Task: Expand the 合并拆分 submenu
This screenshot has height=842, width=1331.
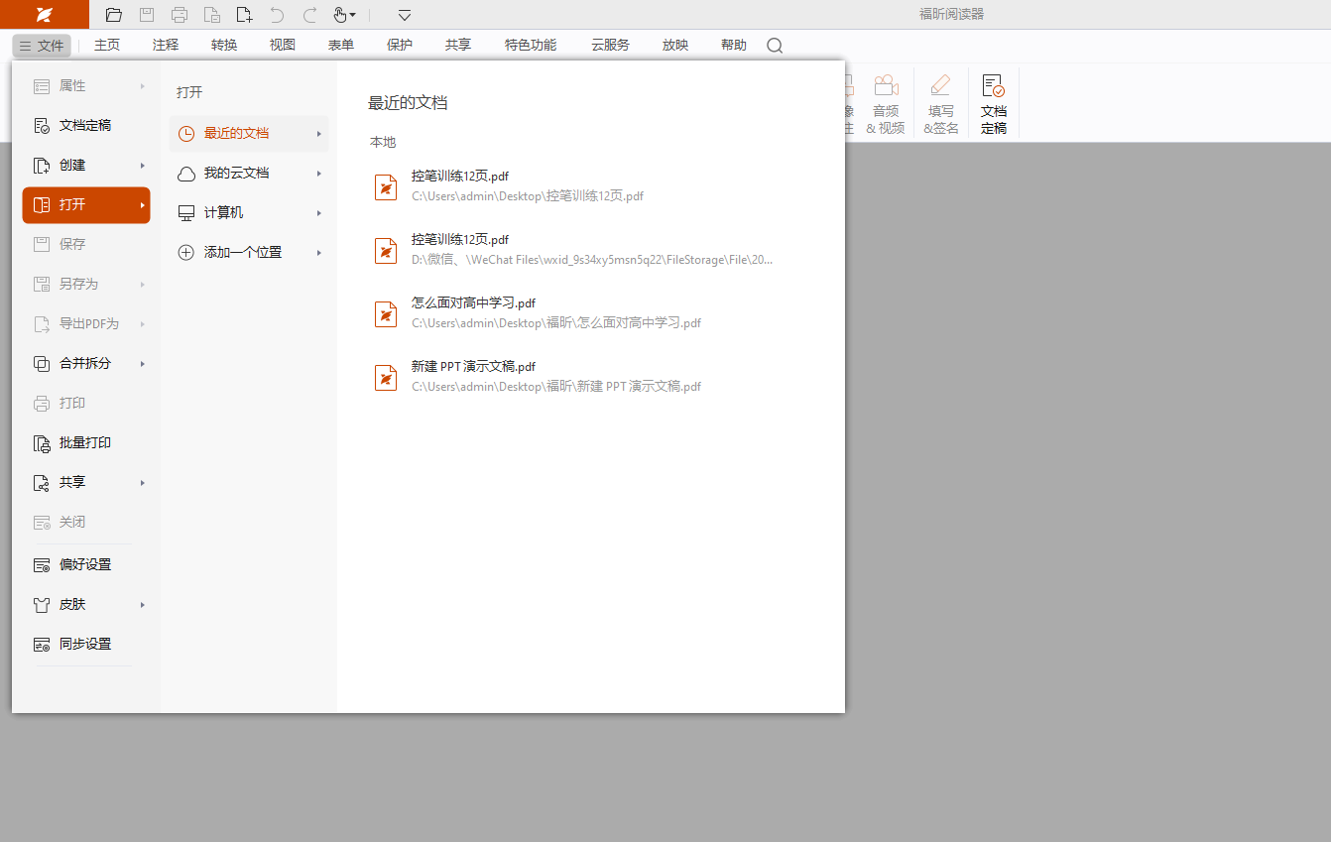Action: (x=84, y=363)
